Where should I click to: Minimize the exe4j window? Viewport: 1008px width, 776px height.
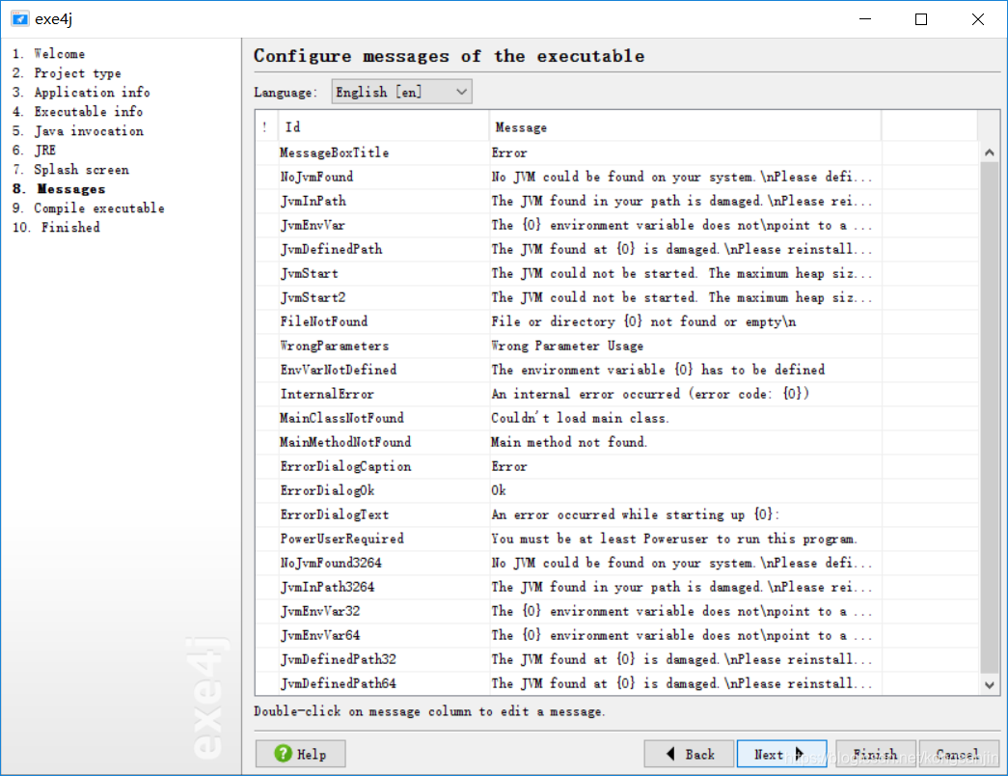865,19
